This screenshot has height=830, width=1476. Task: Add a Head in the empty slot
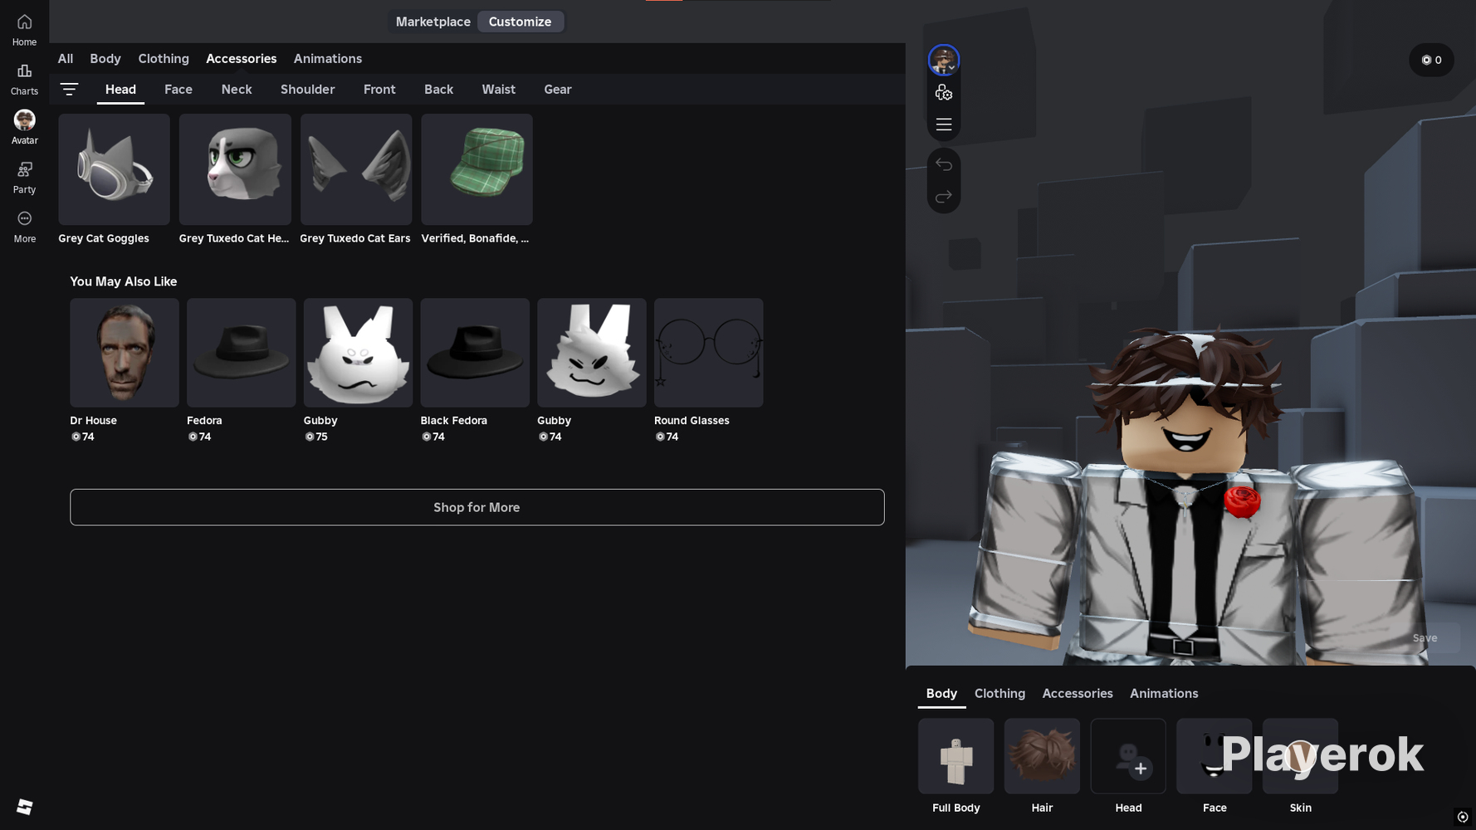[x=1129, y=756]
